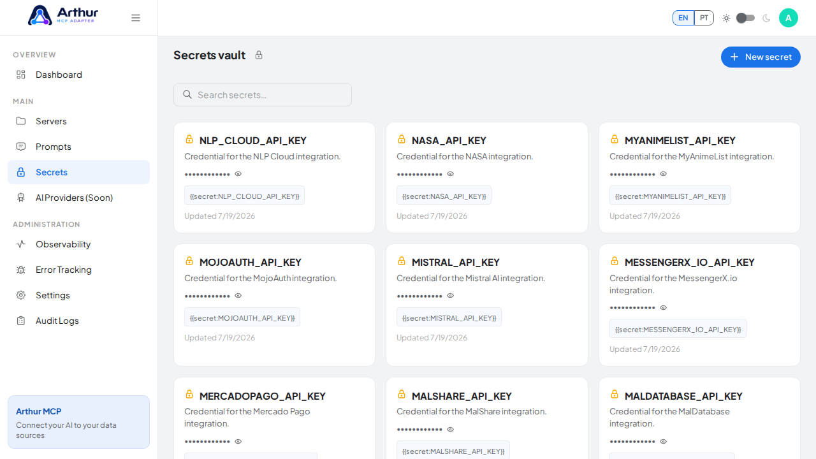The image size is (816, 459).
Task: Click the lock icon on MERCADOPAGO_API_KEY card
Action: (x=189, y=395)
